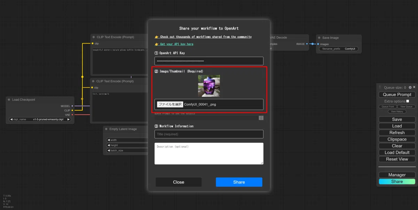The height and width of the screenshot is (210, 418).
Task: Decrease the batch_size value arrow
Action: (x=109, y=151)
